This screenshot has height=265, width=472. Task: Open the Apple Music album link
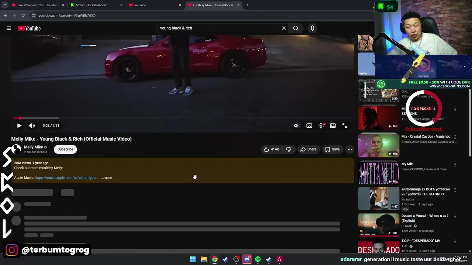pos(66,178)
